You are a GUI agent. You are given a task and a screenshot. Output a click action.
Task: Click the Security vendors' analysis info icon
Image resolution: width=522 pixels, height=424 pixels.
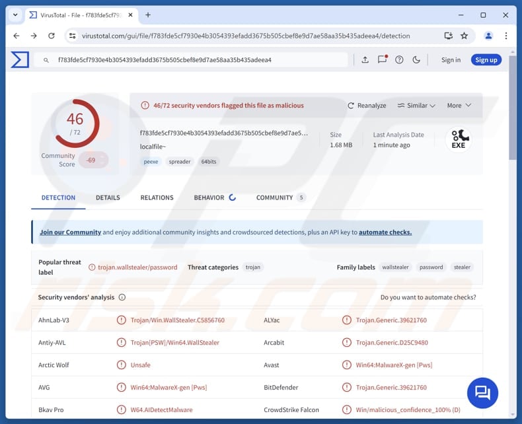pos(122,297)
